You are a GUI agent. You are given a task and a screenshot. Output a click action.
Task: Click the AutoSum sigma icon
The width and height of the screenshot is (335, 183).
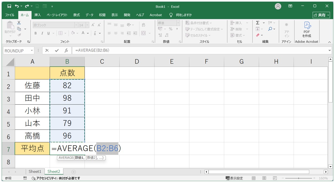point(258,23)
